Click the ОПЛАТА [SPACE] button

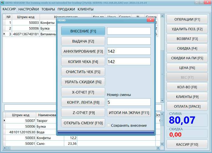point(187,106)
